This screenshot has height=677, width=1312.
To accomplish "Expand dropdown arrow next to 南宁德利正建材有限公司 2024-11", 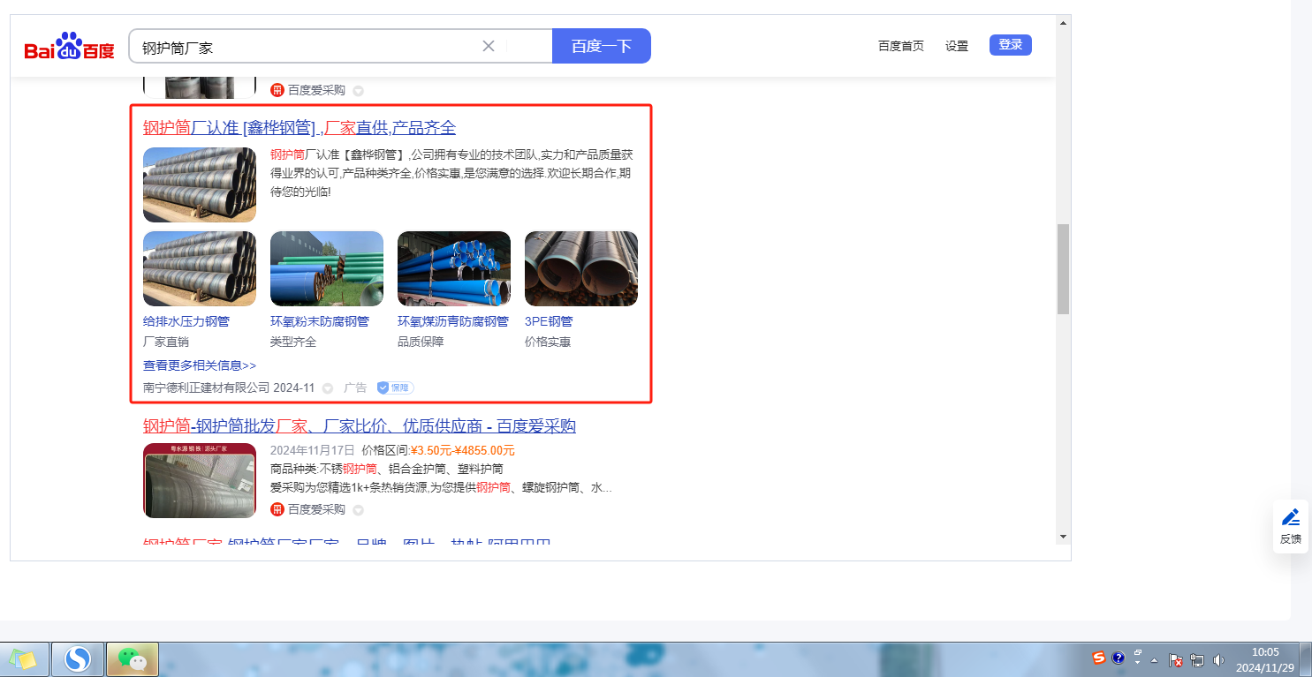I will pos(328,388).
